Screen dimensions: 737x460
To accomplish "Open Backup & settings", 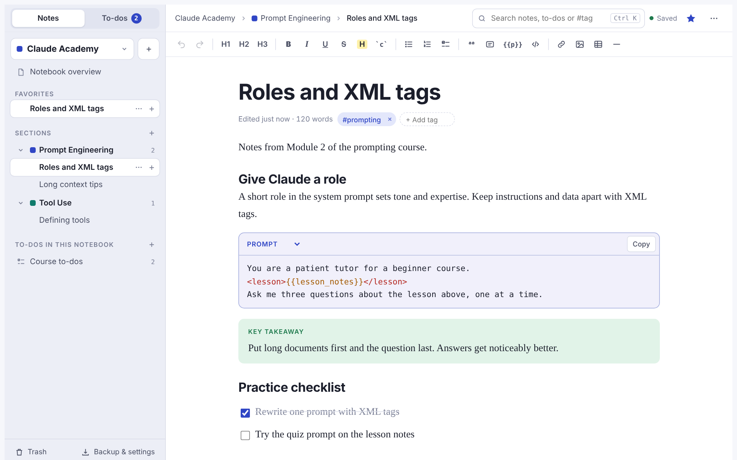I will pos(118,452).
